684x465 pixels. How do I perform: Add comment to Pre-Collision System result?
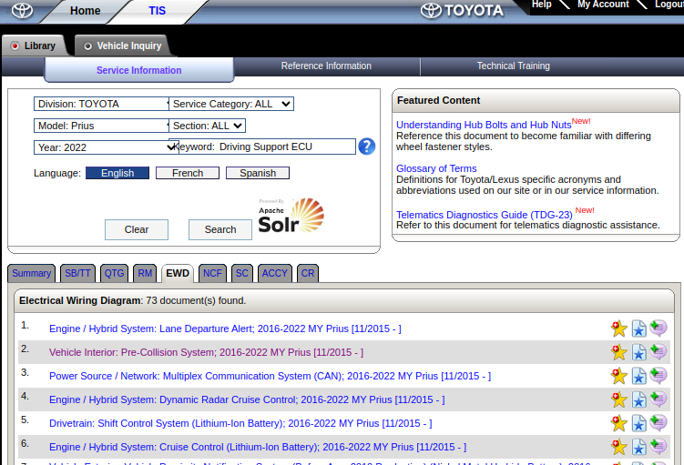tap(658, 351)
